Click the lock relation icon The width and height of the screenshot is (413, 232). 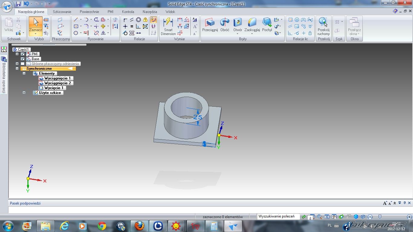click(145, 20)
